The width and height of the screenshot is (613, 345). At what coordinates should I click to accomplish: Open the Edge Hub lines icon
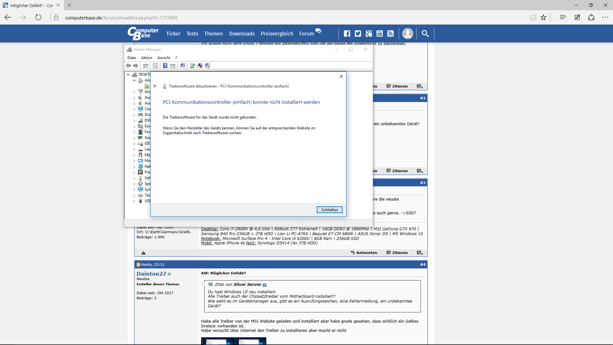563,18
